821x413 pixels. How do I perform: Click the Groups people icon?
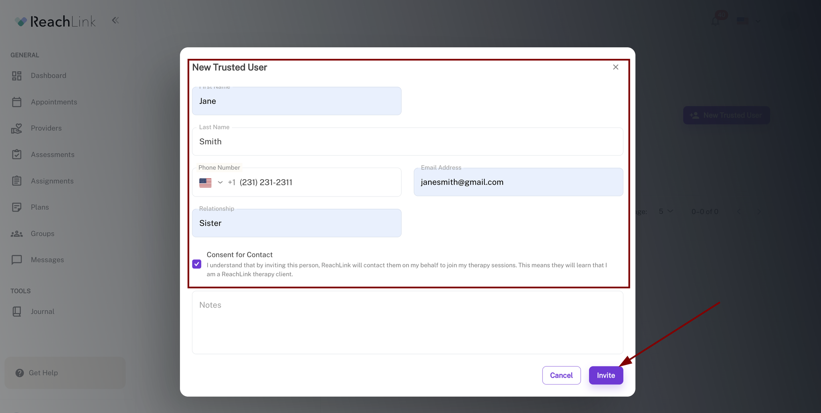click(17, 234)
